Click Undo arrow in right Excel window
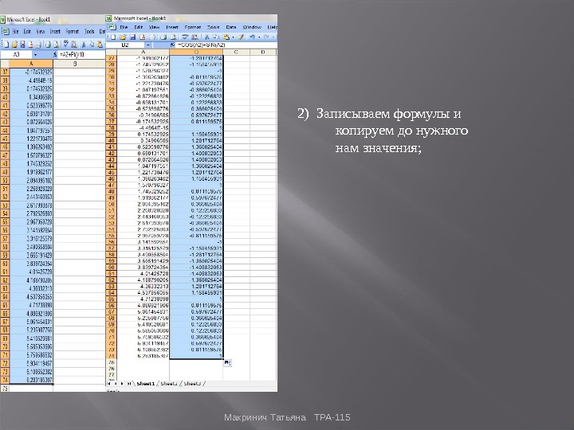 (252, 37)
